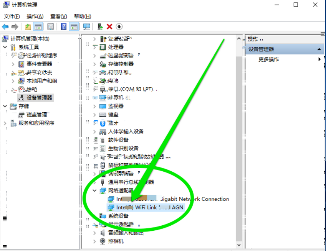Click the 通用串行总线控制器 USB icon

tap(103, 182)
